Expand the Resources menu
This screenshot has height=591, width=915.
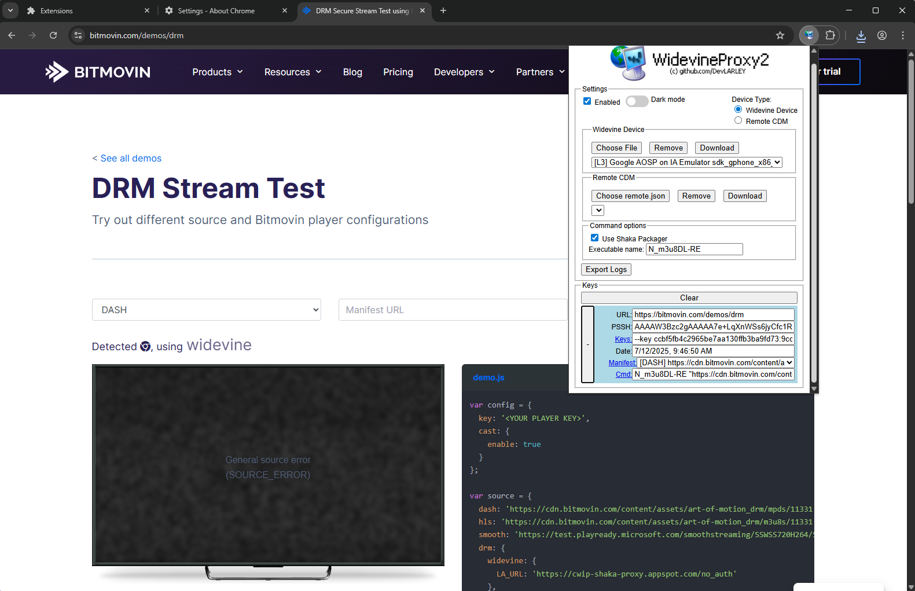coord(293,72)
